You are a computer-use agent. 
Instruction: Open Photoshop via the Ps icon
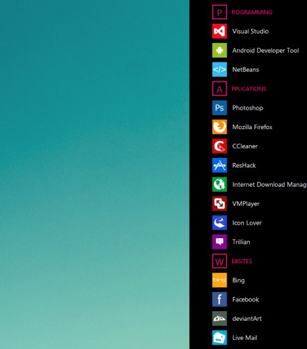tap(219, 108)
